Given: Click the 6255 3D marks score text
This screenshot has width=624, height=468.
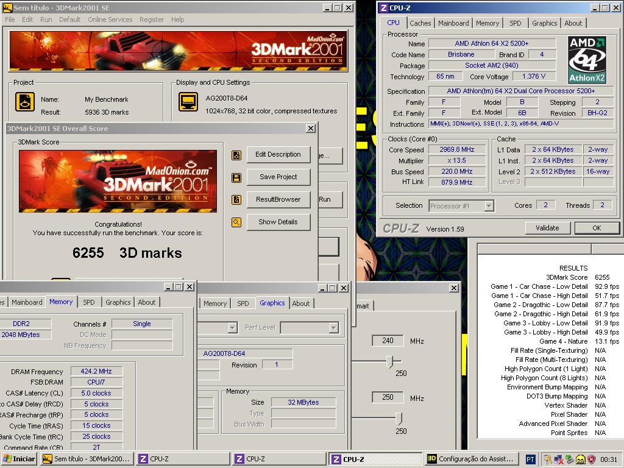Looking at the screenshot, I should coord(127,253).
